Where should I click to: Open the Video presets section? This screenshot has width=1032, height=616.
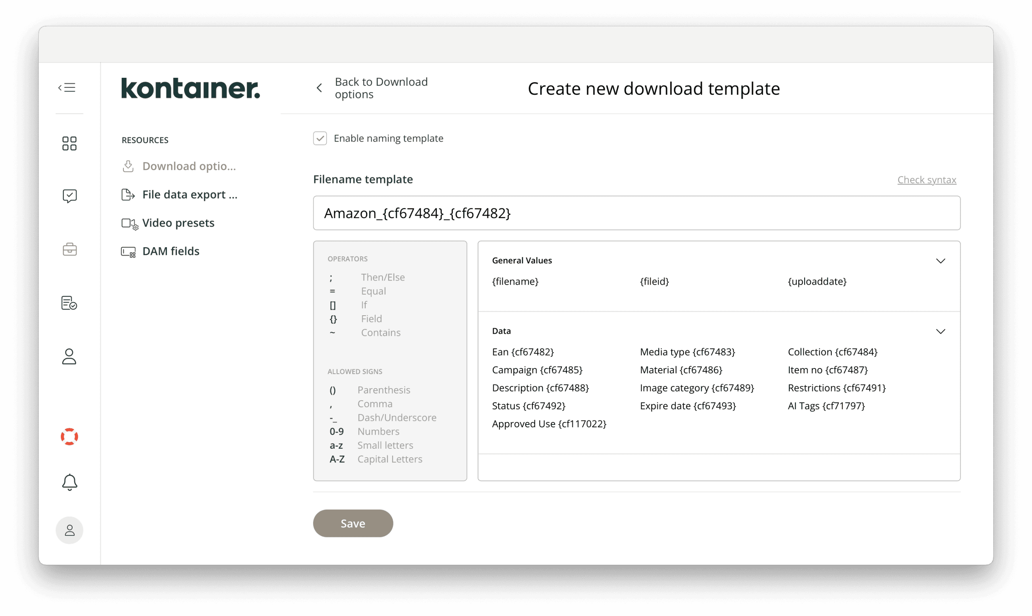point(179,223)
